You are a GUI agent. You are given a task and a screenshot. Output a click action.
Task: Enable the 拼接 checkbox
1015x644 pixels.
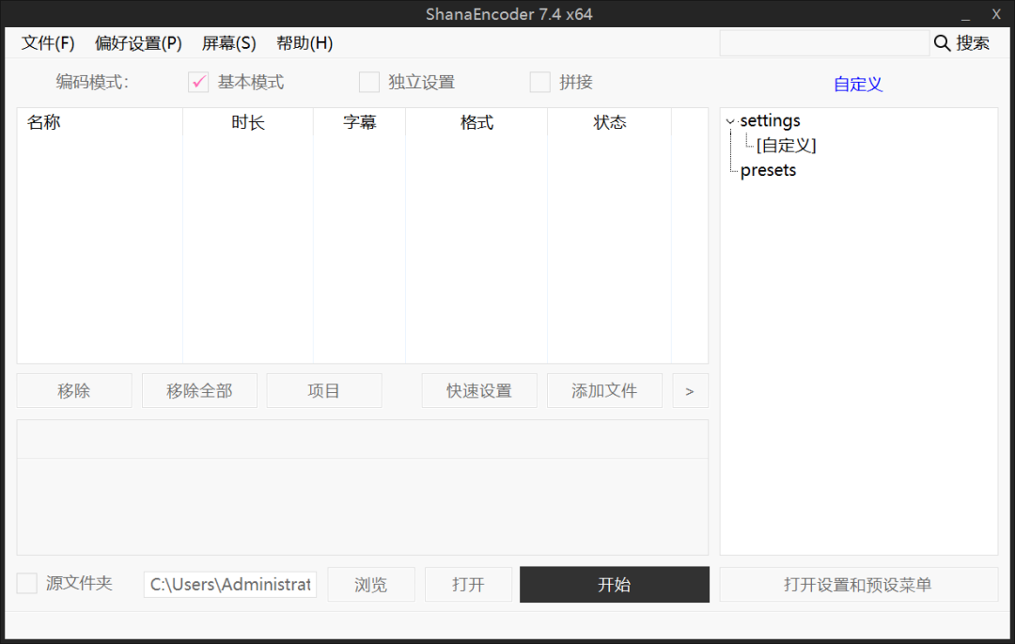coord(539,82)
